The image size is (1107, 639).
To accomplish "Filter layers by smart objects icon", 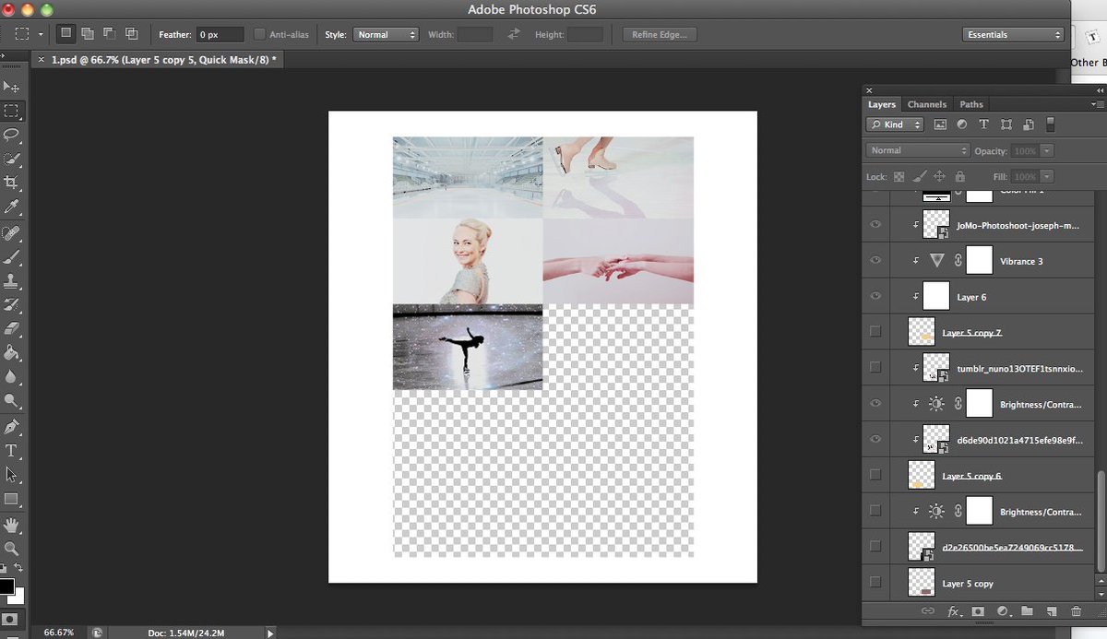I will (x=1027, y=124).
